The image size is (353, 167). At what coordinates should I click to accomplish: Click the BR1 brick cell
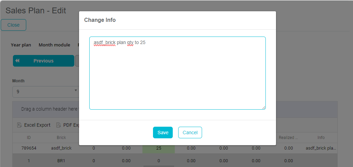(61, 161)
